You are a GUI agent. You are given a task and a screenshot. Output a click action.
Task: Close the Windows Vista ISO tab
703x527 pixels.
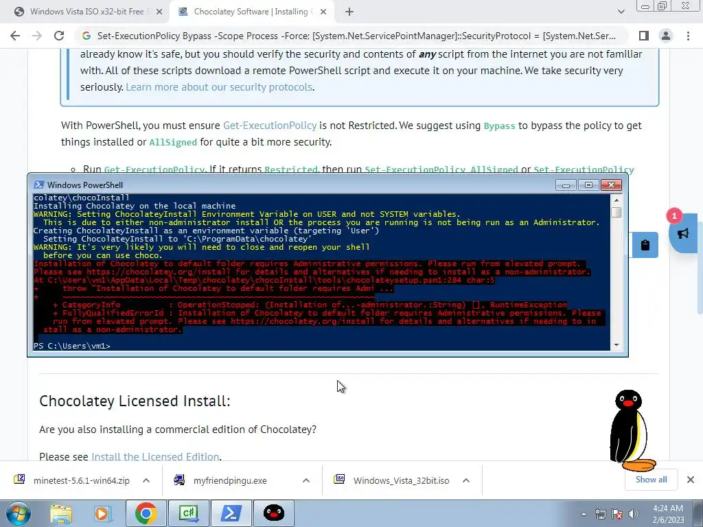pos(159,12)
